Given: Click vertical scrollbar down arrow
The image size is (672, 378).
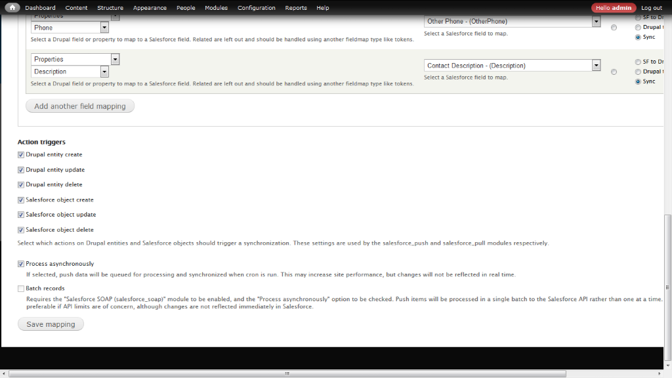Looking at the screenshot, I should tap(667, 366).
